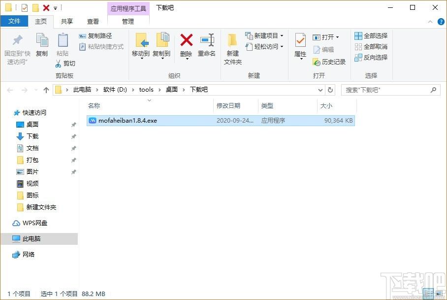Open address bar history dropdown
447x300 pixels.
(320, 90)
